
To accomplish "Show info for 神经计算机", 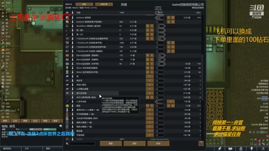I will point(72,85).
